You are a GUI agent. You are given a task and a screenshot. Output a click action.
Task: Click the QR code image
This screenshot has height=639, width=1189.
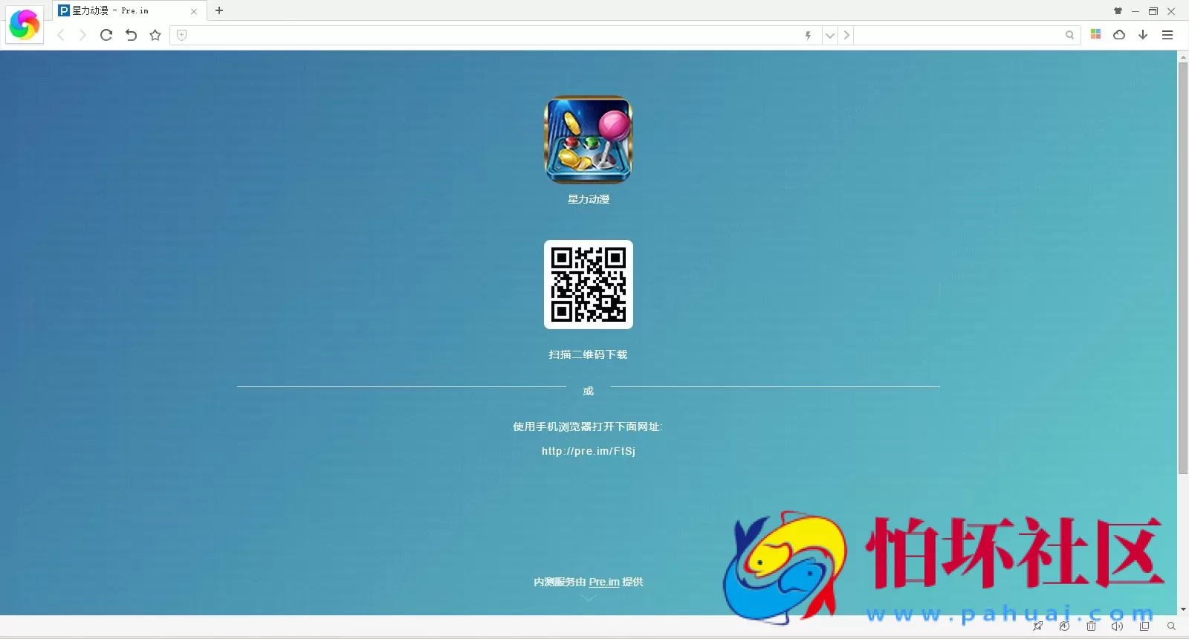(x=589, y=285)
